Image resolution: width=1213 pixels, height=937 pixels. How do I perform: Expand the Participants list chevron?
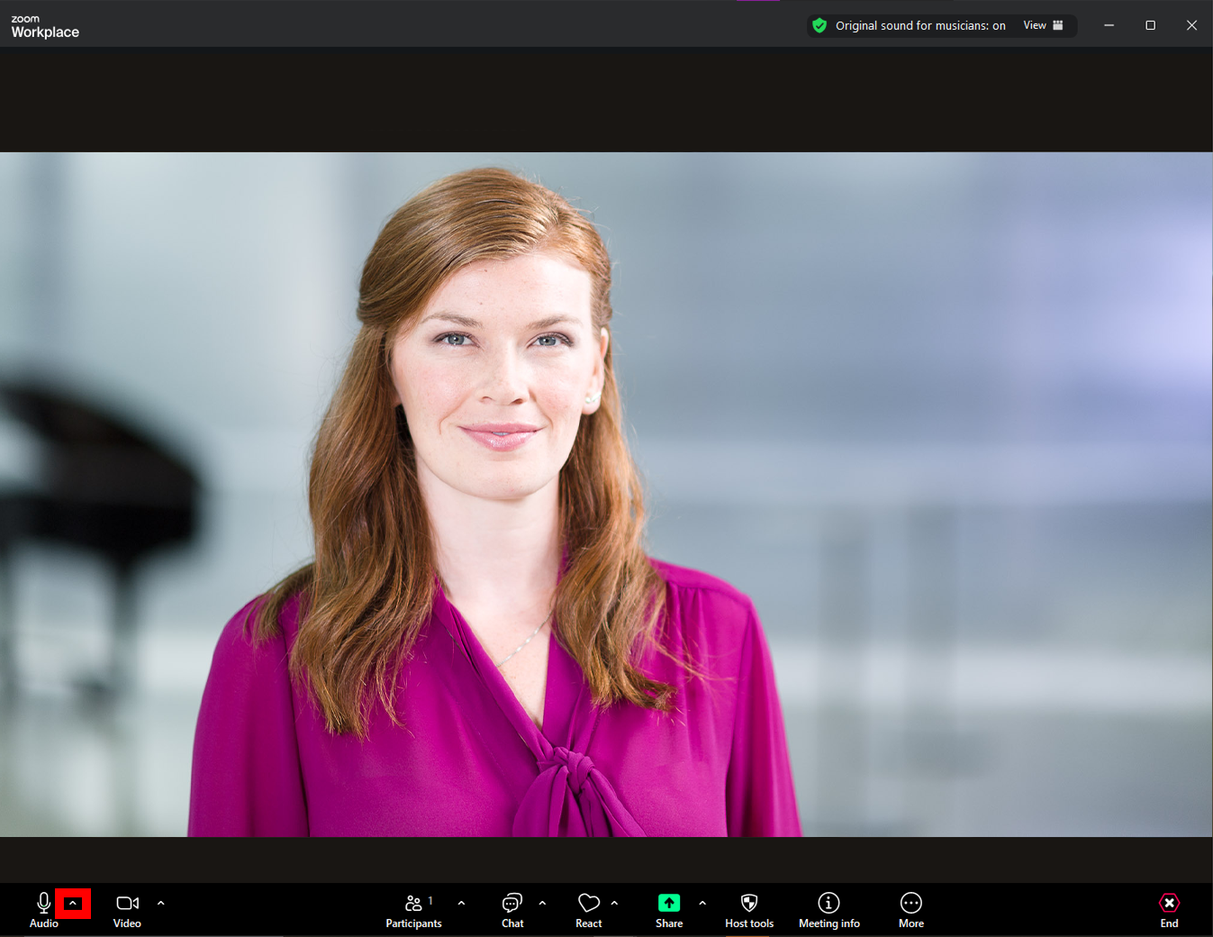[461, 902]
